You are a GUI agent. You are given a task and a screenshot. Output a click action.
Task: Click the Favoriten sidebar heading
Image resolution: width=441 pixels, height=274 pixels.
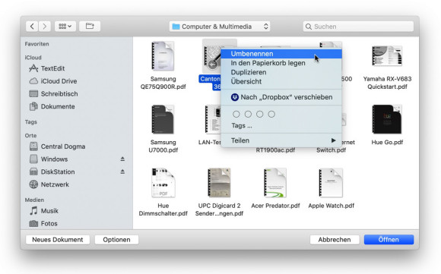[x=36, y=44]
